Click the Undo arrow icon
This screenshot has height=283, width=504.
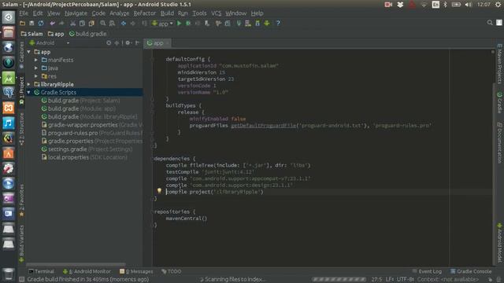[x=52, y=24]
